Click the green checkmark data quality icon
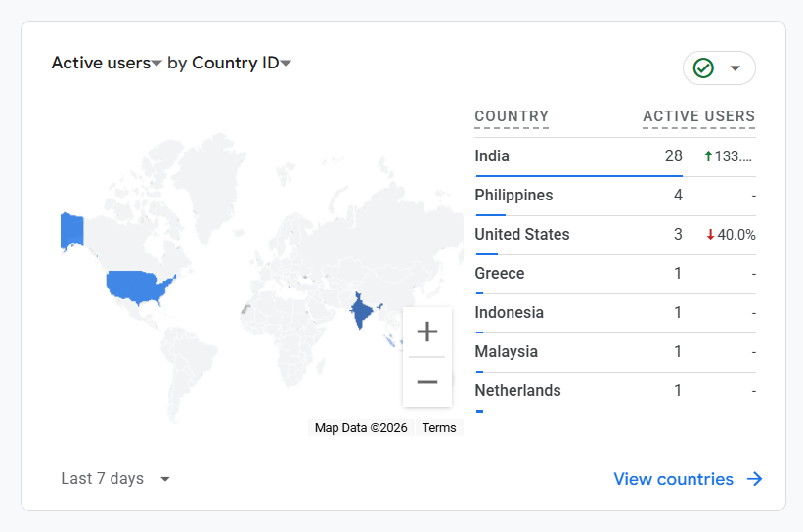803x532 pixels. [x=703, y=67]
